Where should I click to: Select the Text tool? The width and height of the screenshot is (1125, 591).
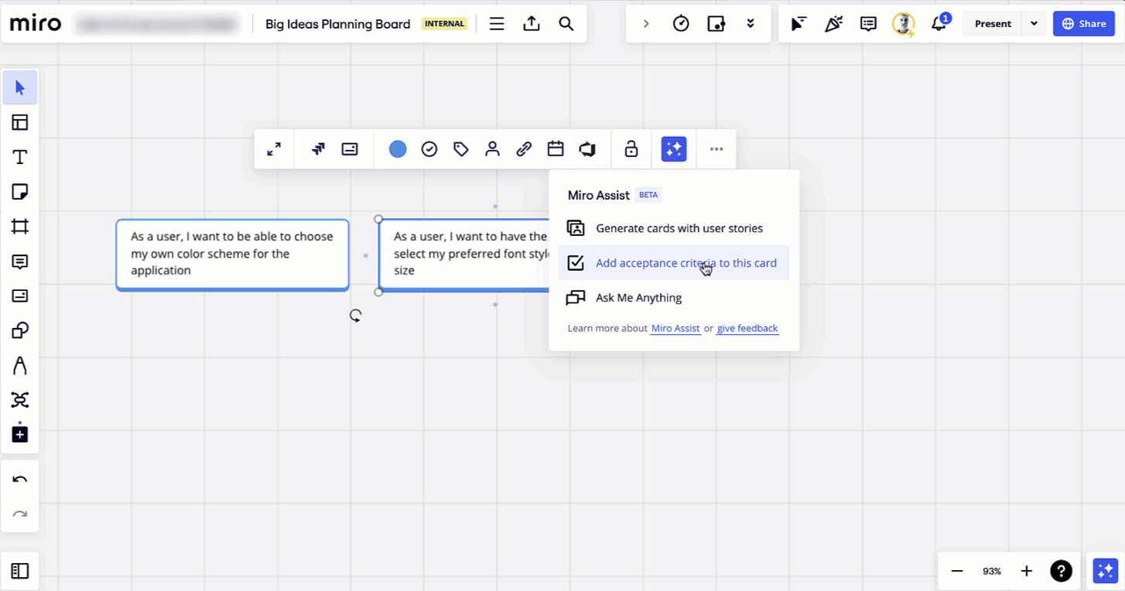(20, 157)
